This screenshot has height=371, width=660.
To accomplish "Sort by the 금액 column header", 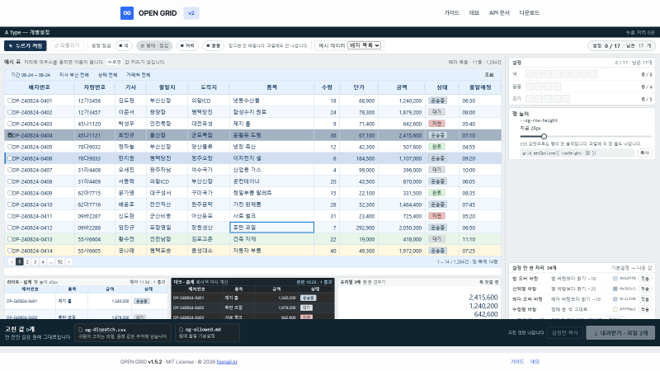I will coord(402,87).
